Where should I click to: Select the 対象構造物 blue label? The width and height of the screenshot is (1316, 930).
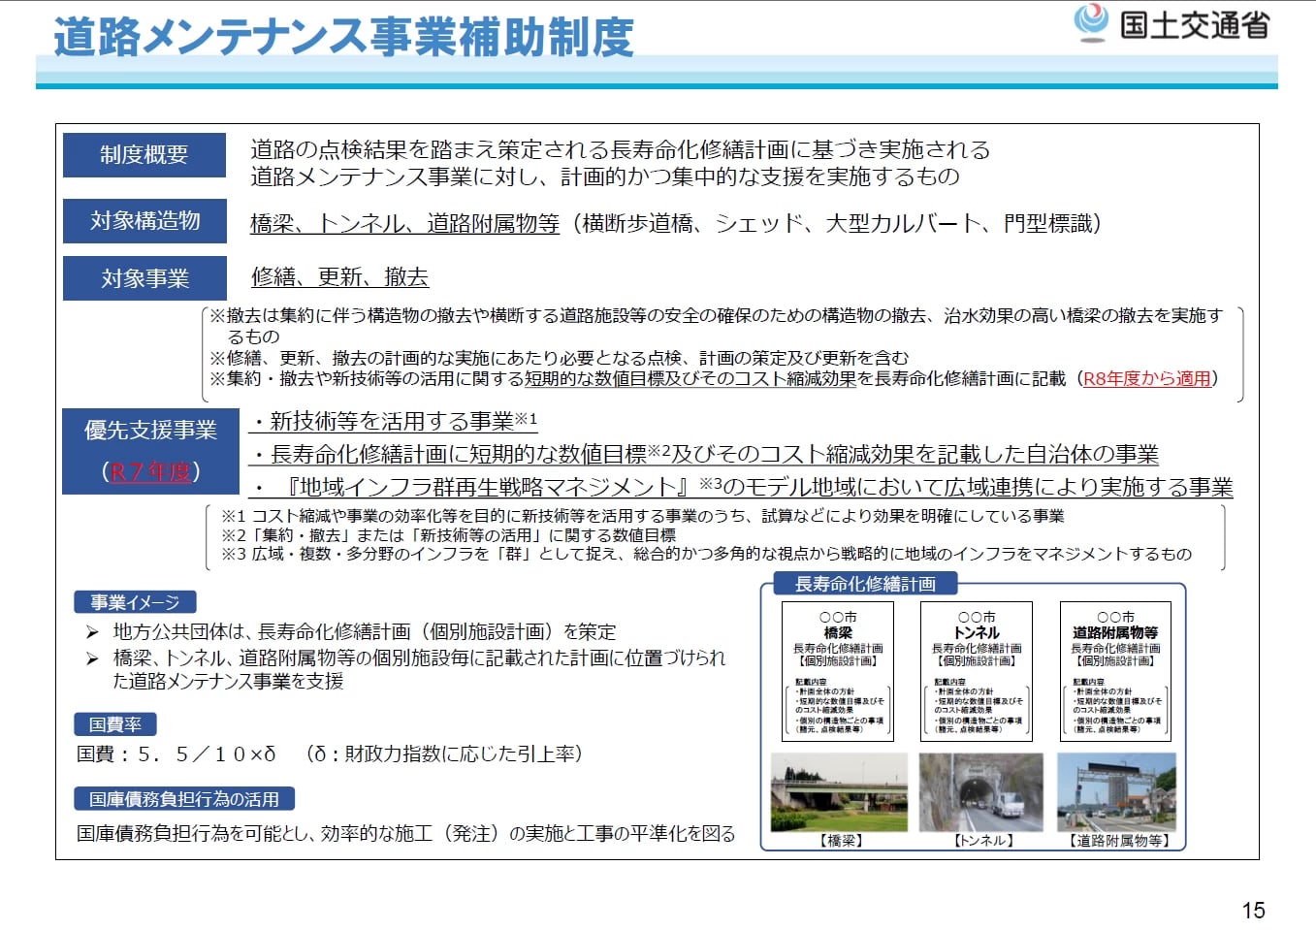click(x=144, y=221)
